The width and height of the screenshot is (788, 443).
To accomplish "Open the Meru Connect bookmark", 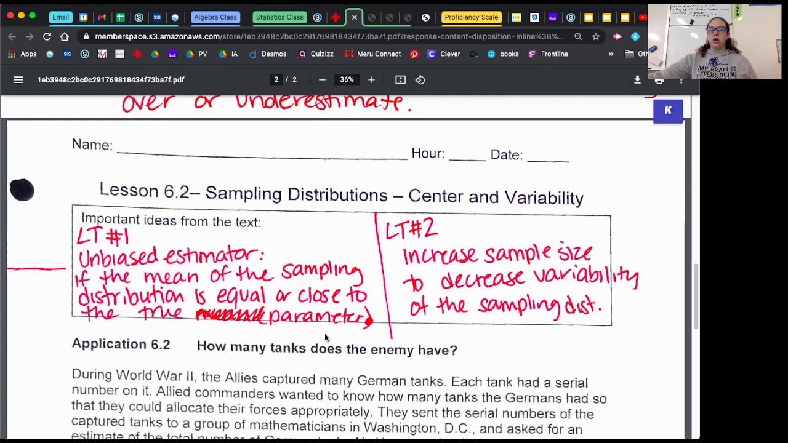I will (x=372, y=54).
